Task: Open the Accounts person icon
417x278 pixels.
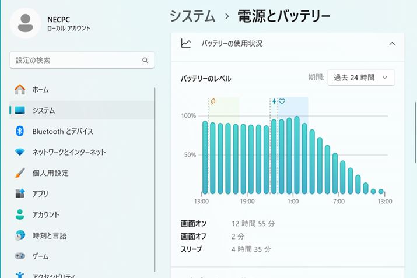Action: click(20, 214)
